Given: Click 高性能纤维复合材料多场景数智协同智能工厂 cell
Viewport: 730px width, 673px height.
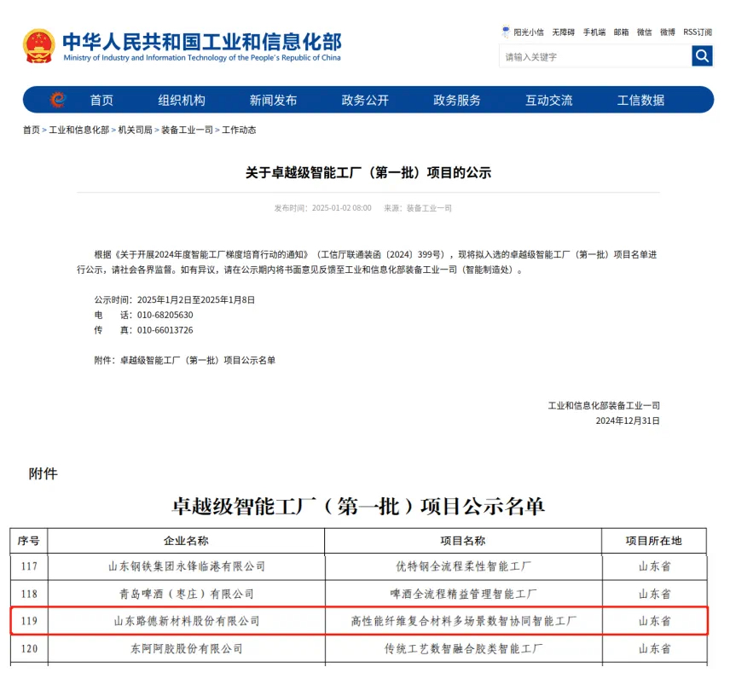Looking at the screenshot, I should click(x=463, y=621).
